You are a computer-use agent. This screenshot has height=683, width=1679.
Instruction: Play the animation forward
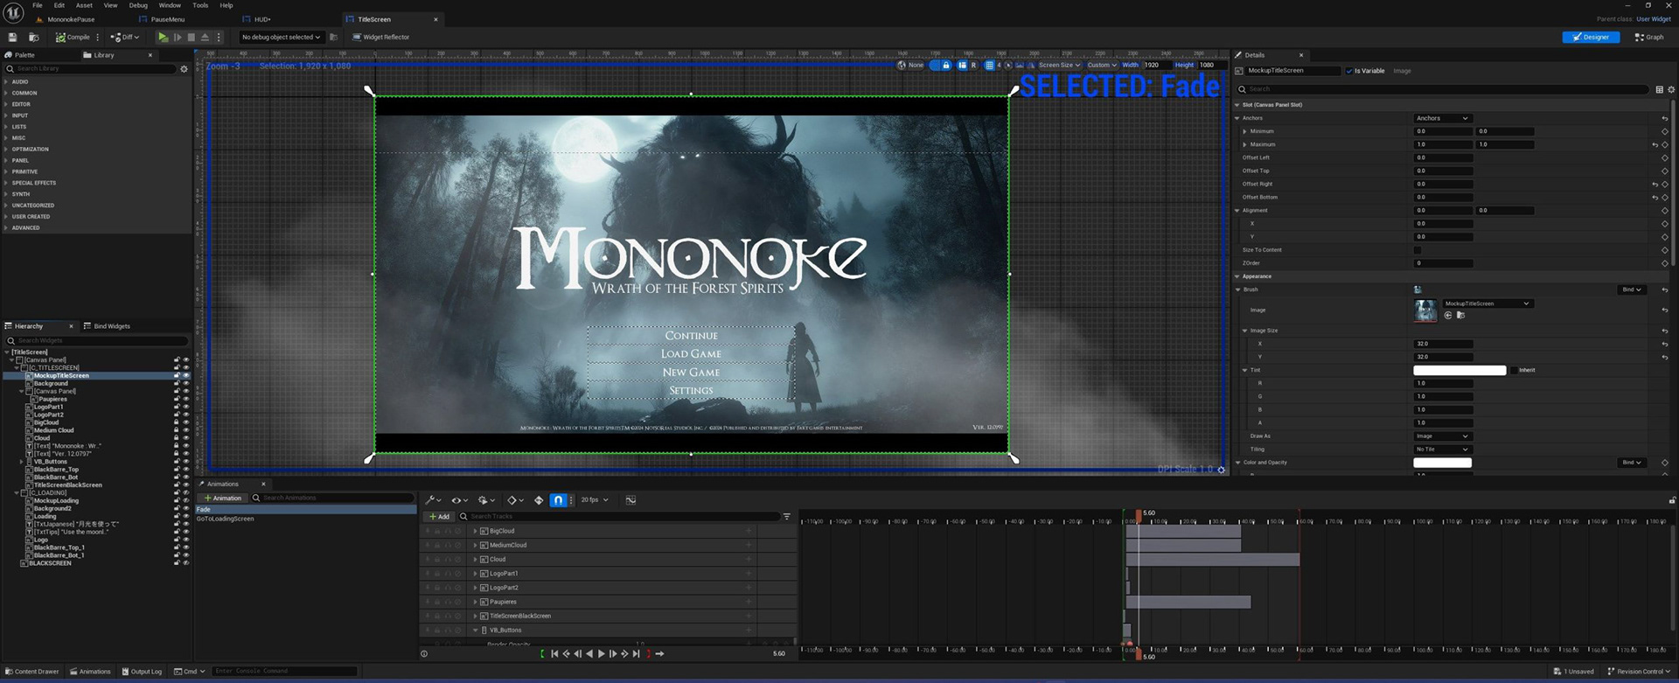(x=601, y=653)
